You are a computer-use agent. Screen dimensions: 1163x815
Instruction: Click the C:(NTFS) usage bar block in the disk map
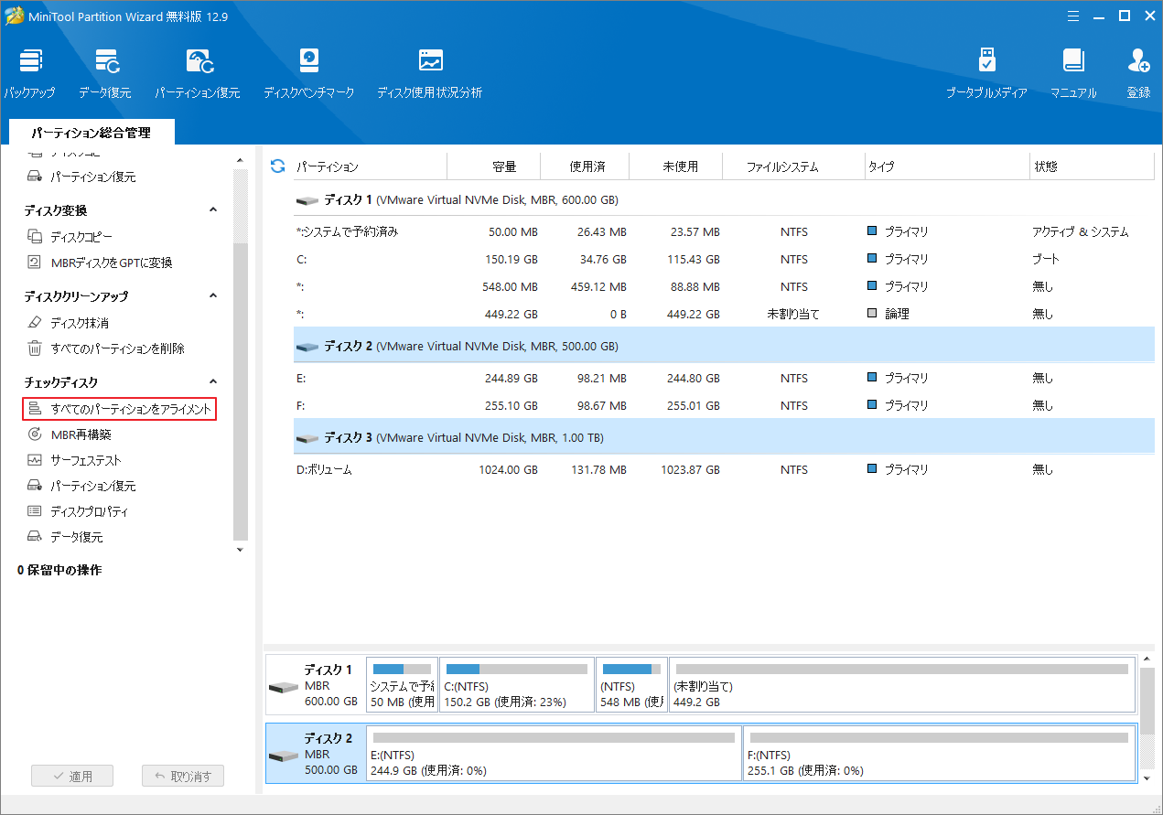tap(516, 685)
